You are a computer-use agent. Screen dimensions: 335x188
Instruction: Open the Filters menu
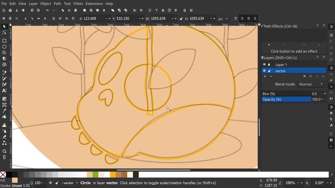coord(78,4)
